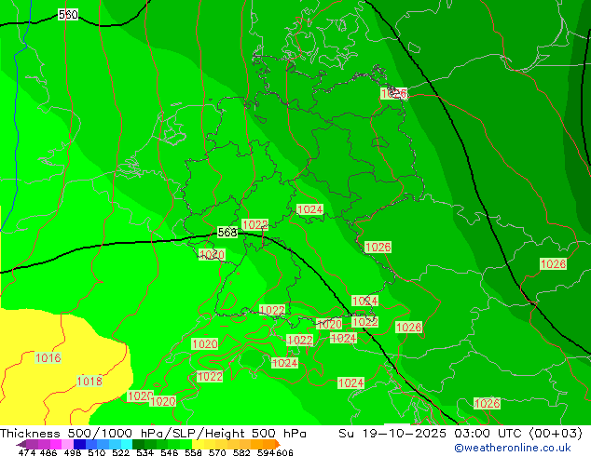Select the 1018 pressure label

click(89, 382)
